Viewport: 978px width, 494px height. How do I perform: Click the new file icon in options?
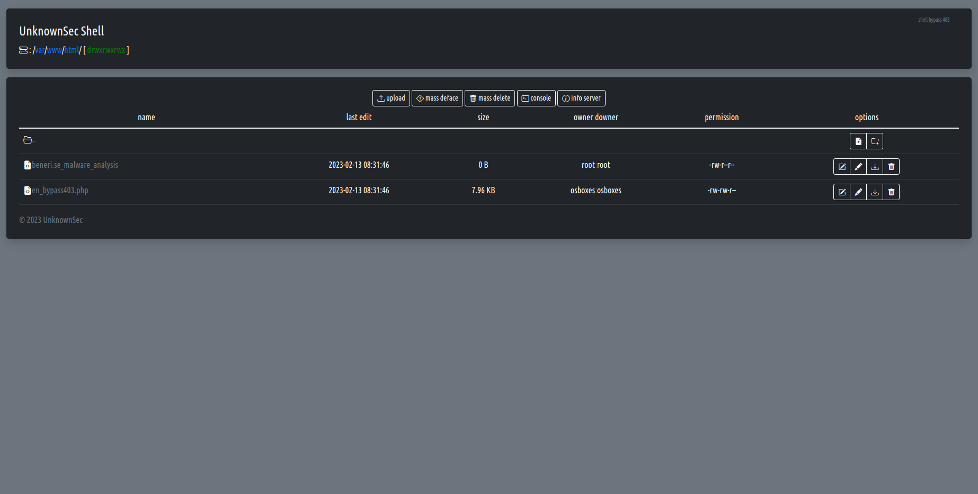point(858,141)
